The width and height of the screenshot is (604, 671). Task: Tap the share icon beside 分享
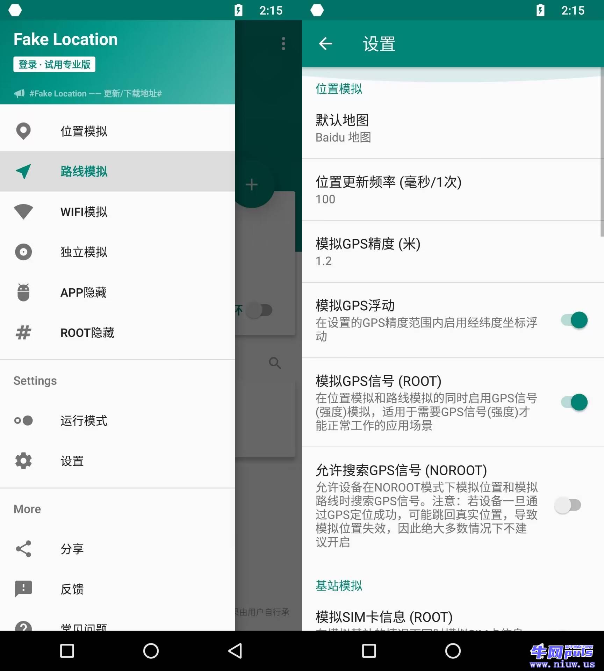click(x=23, y=549)
